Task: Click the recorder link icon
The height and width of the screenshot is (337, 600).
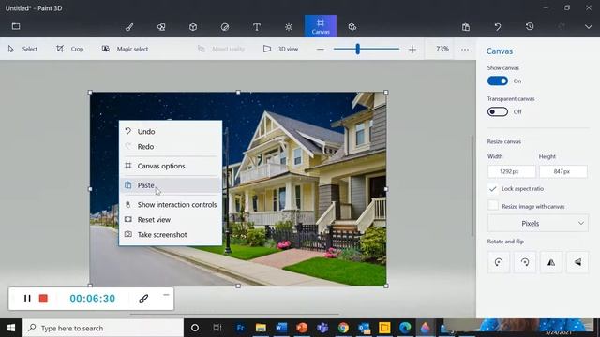Action: [x=143, y=299]
